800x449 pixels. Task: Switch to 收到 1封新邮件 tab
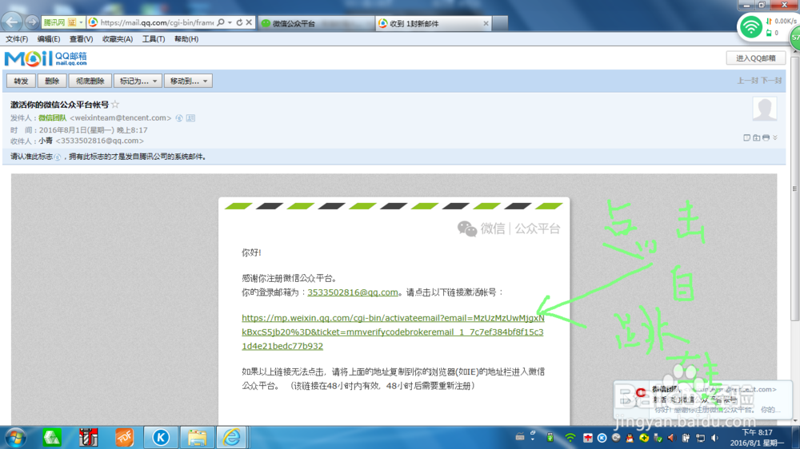click(x=433, y=23)
